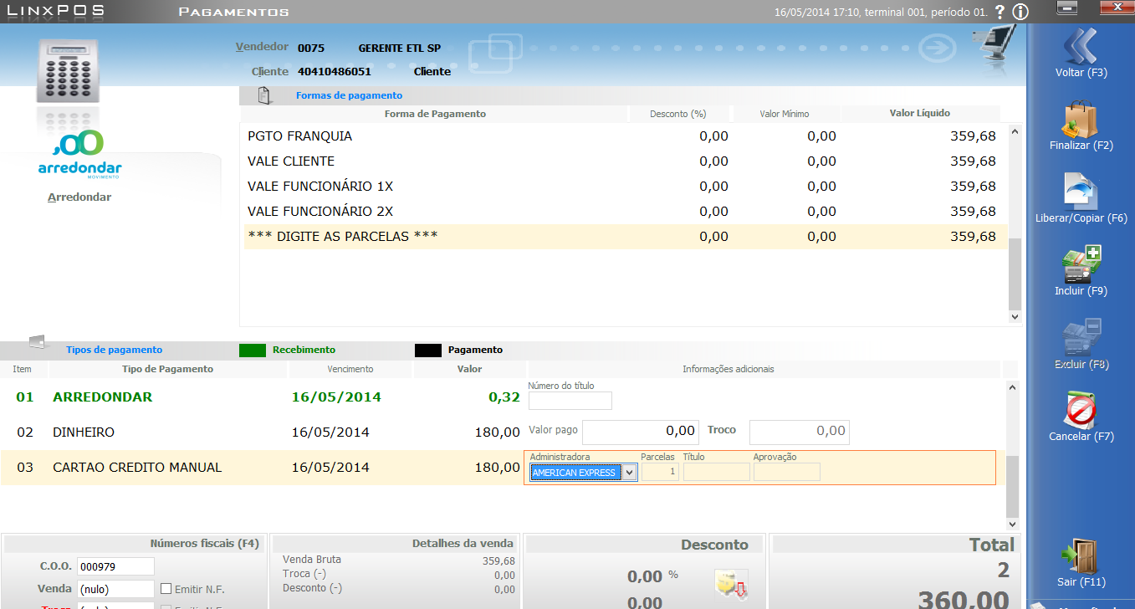Click the Valor pago input field
This screenshot has width=1135, height=609.
[x=640, y=432]
